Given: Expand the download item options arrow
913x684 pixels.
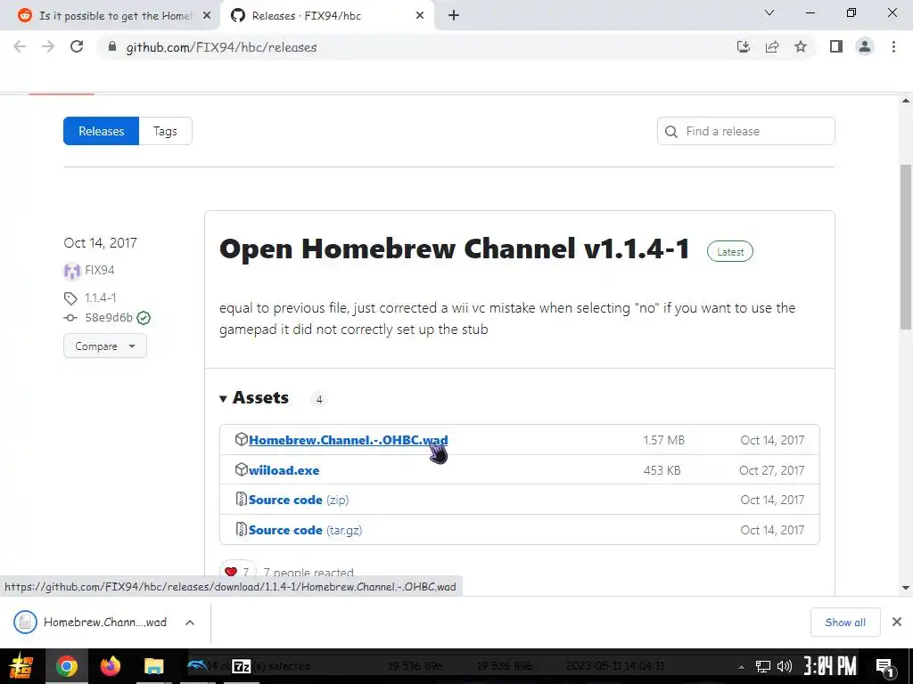Looking at the screenshot, I should point(190,623).
